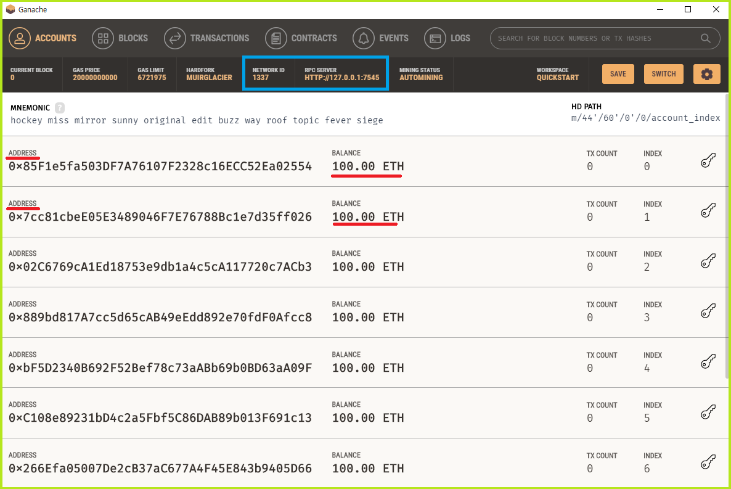Click the gas limit 6721975 value

tap(152, 78)
